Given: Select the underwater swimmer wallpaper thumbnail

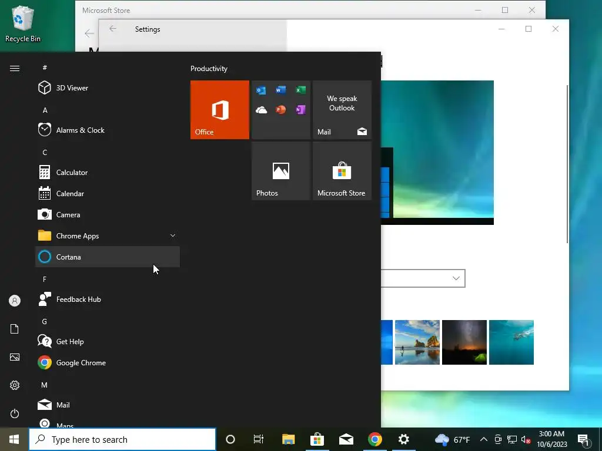Looking at the screenshot, I should (511, 342).
